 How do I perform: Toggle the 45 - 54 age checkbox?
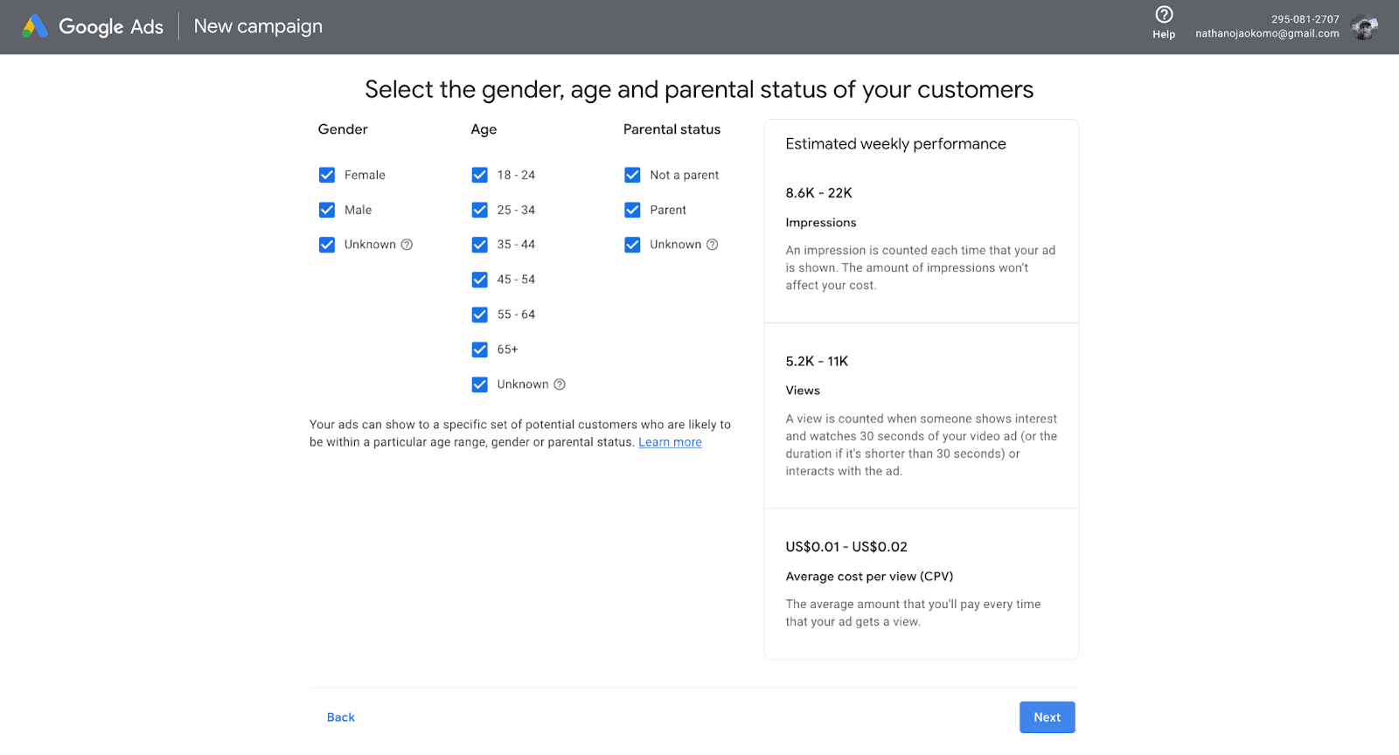pos(479,280)
